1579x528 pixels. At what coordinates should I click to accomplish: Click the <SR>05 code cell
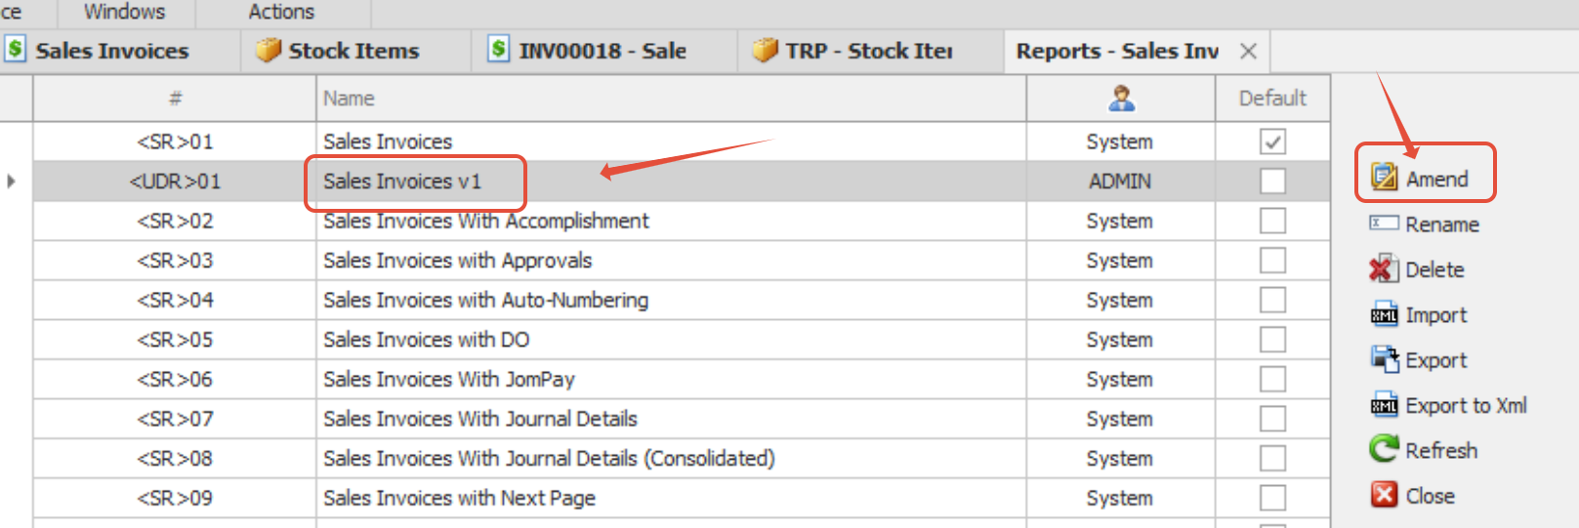(175, 340)
